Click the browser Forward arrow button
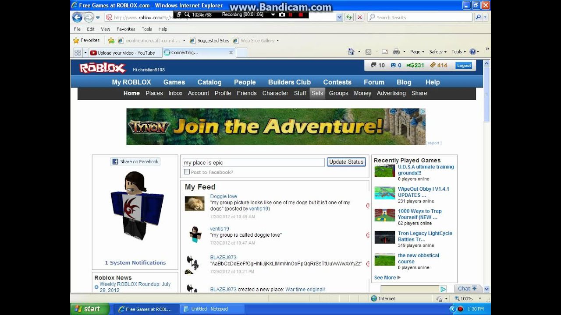This screenshot has height=315, width=561. [89, 17]
